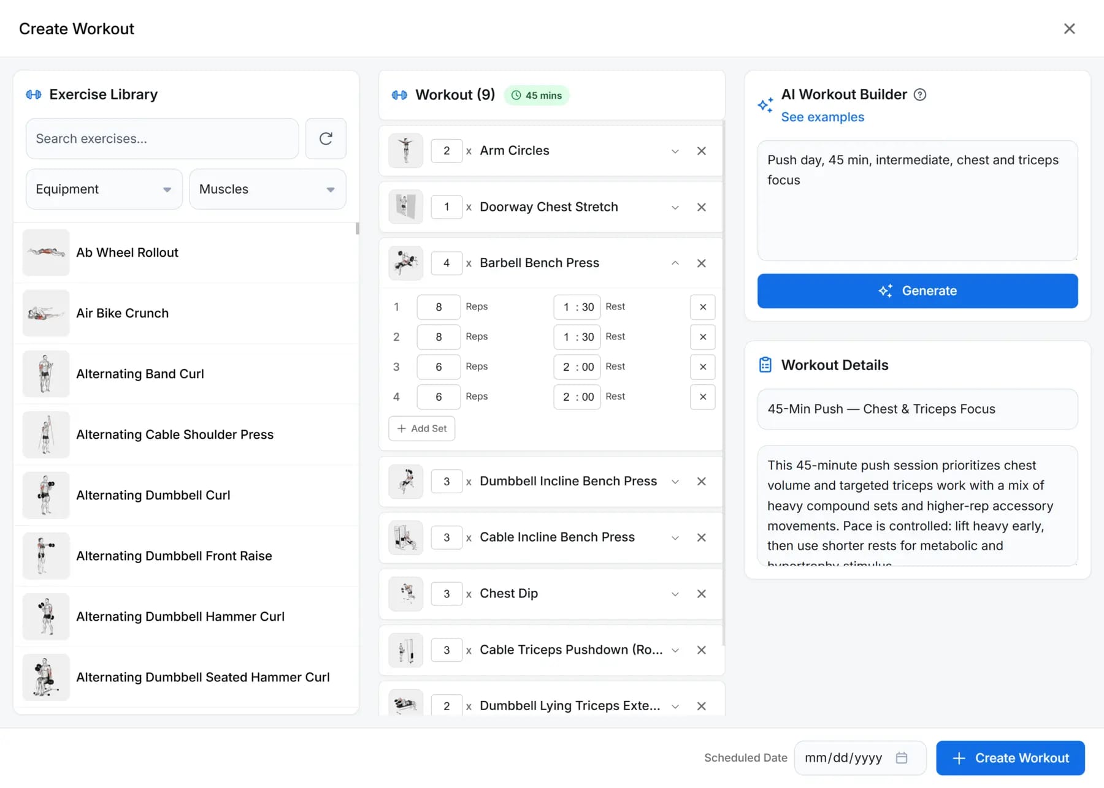The height and width of the screenshot is (788, 1104).
Task: Remove Doorway Chest Stretch via its X icon
Action: pos(702,207)
